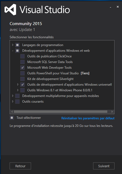Screen dimensions: 122x174
Task: Click the [Tiers] tag text
Action: [x=85, y=73]
